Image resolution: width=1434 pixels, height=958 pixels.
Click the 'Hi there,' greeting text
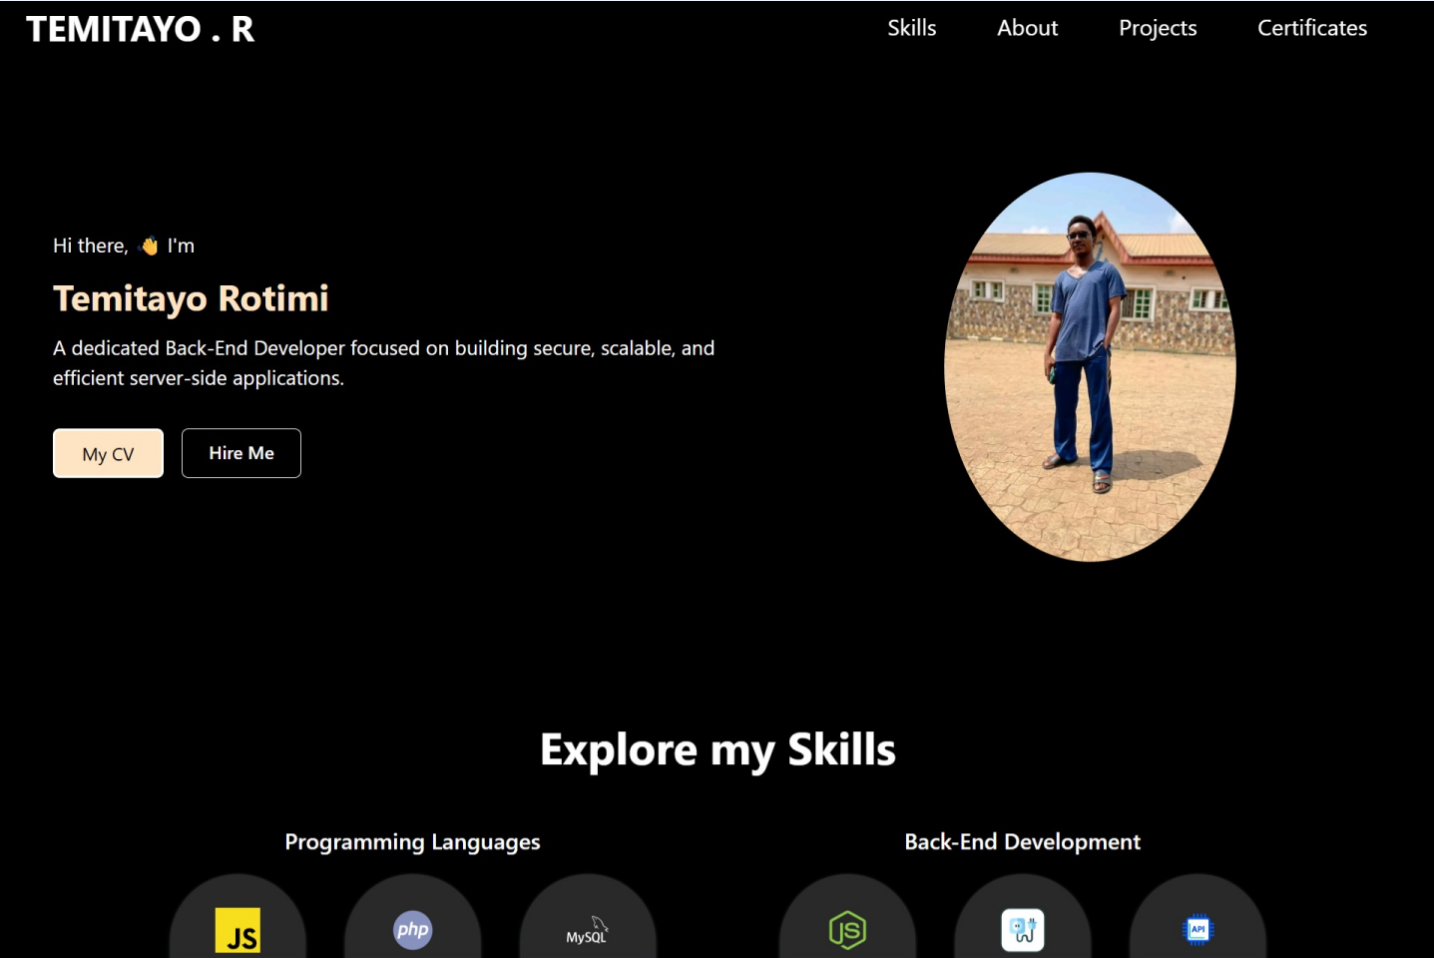[91, 245]
